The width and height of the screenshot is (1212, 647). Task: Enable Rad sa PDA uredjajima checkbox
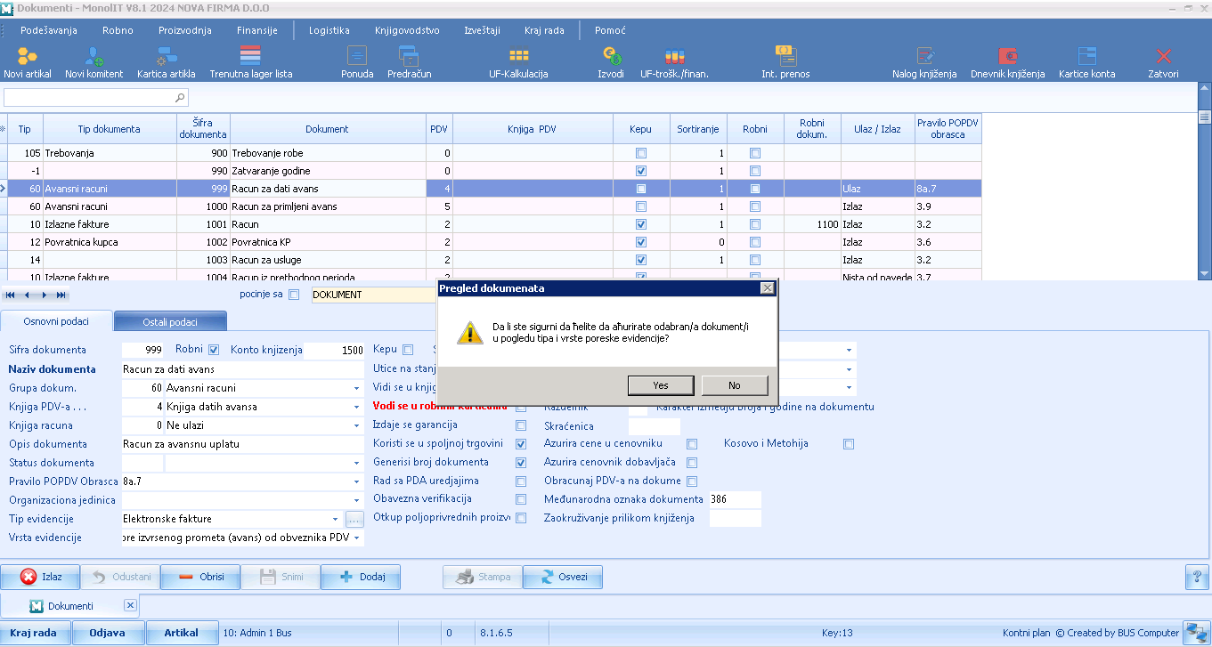point(521,481)
